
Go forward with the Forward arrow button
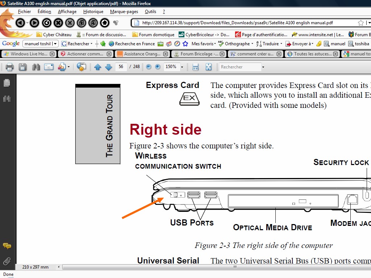[x=34, y=23]
